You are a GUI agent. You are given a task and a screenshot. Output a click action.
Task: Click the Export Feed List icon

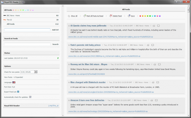[x=18, y=92]
